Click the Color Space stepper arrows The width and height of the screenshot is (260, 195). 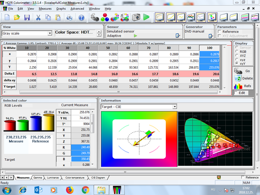[99, 33]
